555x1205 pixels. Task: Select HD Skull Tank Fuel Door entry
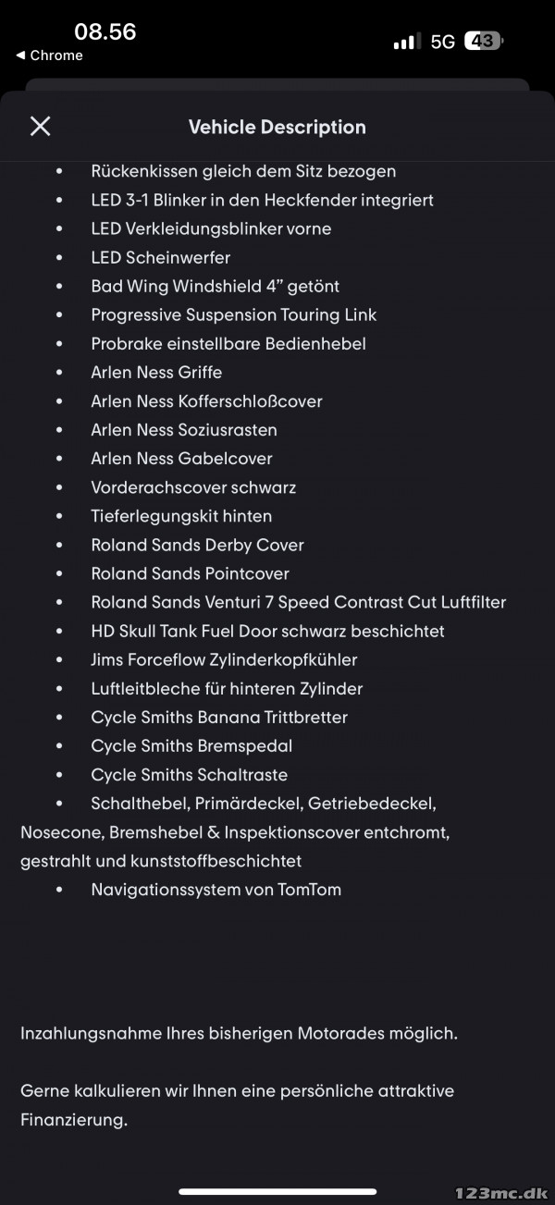click(x=267, y=631)
